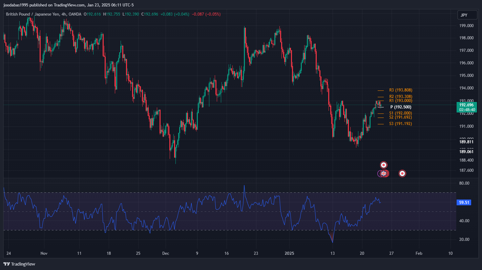This screenshot has height=270, width=482.
Task: Select the S1 (192.000) pivot label
Action: tap(401, 113)
